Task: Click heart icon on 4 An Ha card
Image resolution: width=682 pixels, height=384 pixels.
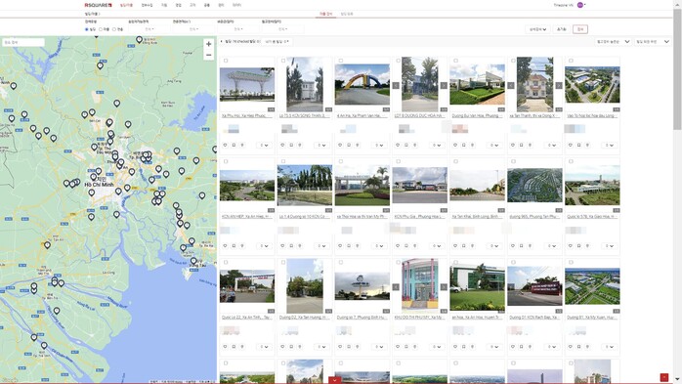Action: [340, 145]
